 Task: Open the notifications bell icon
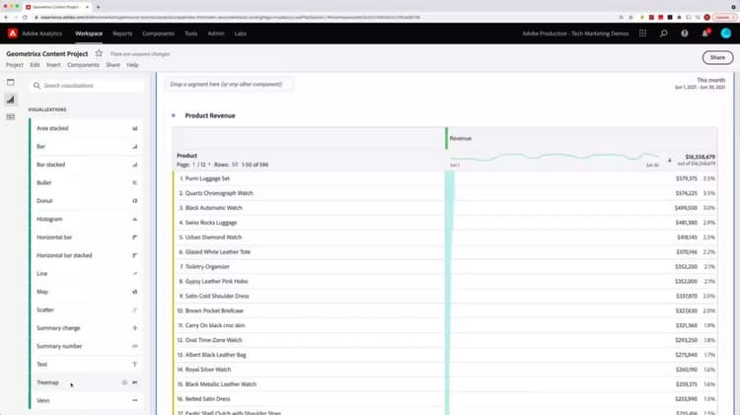(x=705, y=34)
